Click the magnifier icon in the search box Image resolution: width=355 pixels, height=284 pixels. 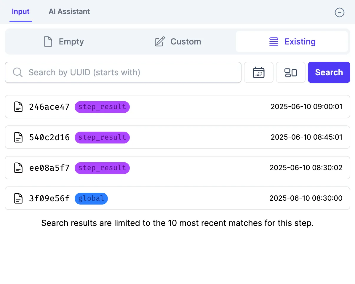coord(18,72)
